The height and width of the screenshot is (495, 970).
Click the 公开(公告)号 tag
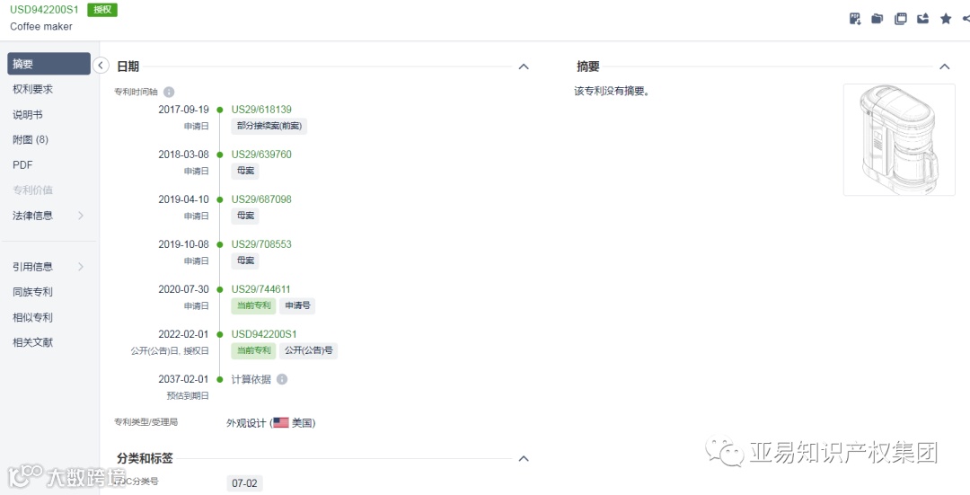pos(309,350)
